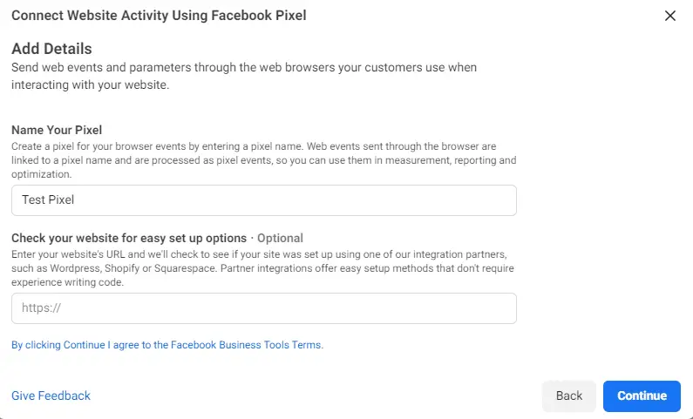The image size is (693, 419).
Task: Click the Continue button
Action: coord(642,396)
